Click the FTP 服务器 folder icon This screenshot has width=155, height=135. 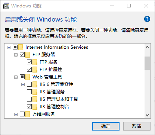[28, 55]
